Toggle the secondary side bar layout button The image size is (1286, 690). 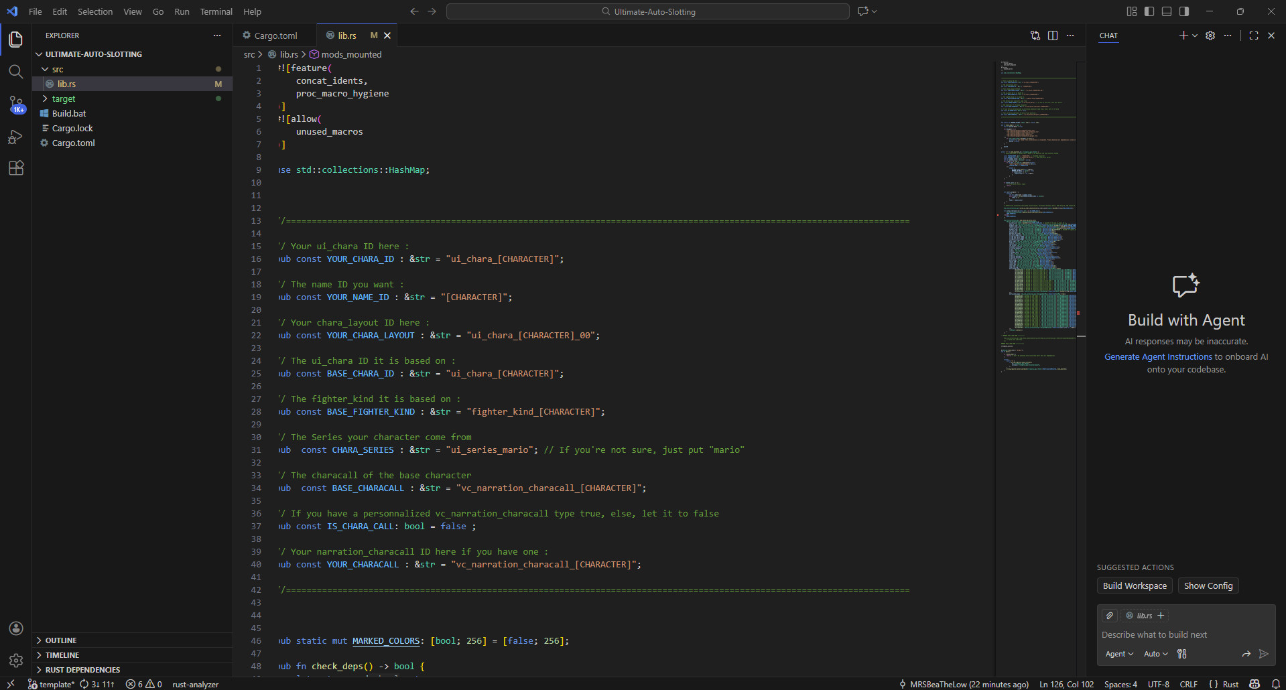(1184, 11)
